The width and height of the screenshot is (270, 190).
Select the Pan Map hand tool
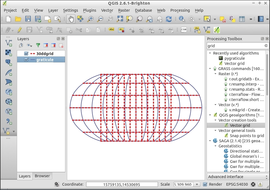pos(71,19)
